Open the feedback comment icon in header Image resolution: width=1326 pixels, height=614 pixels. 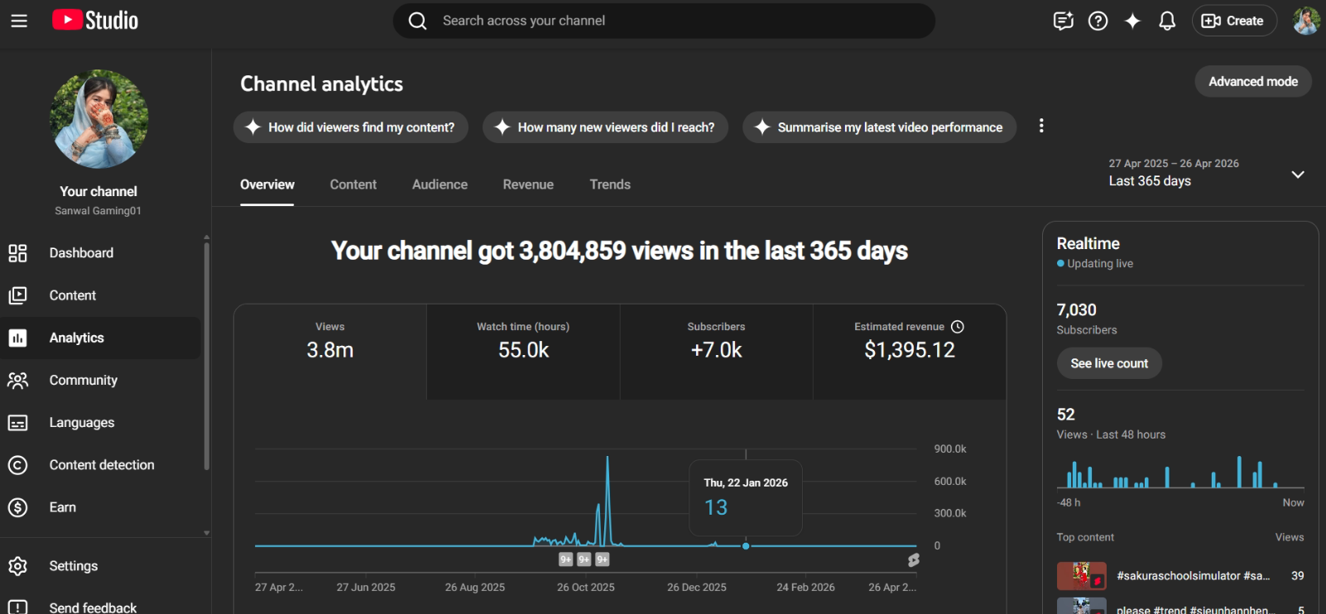(x=1064, y=21)
